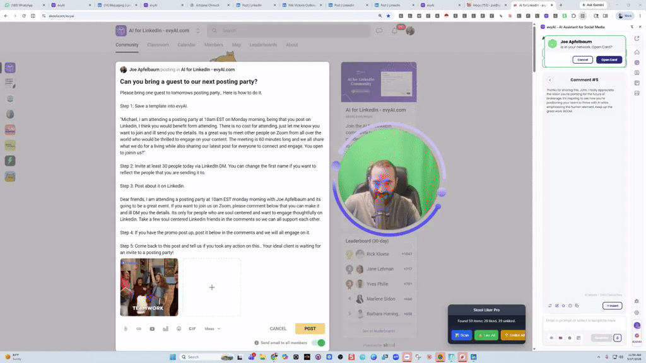
Task: Open the Map tab
Action: [237, 45]
